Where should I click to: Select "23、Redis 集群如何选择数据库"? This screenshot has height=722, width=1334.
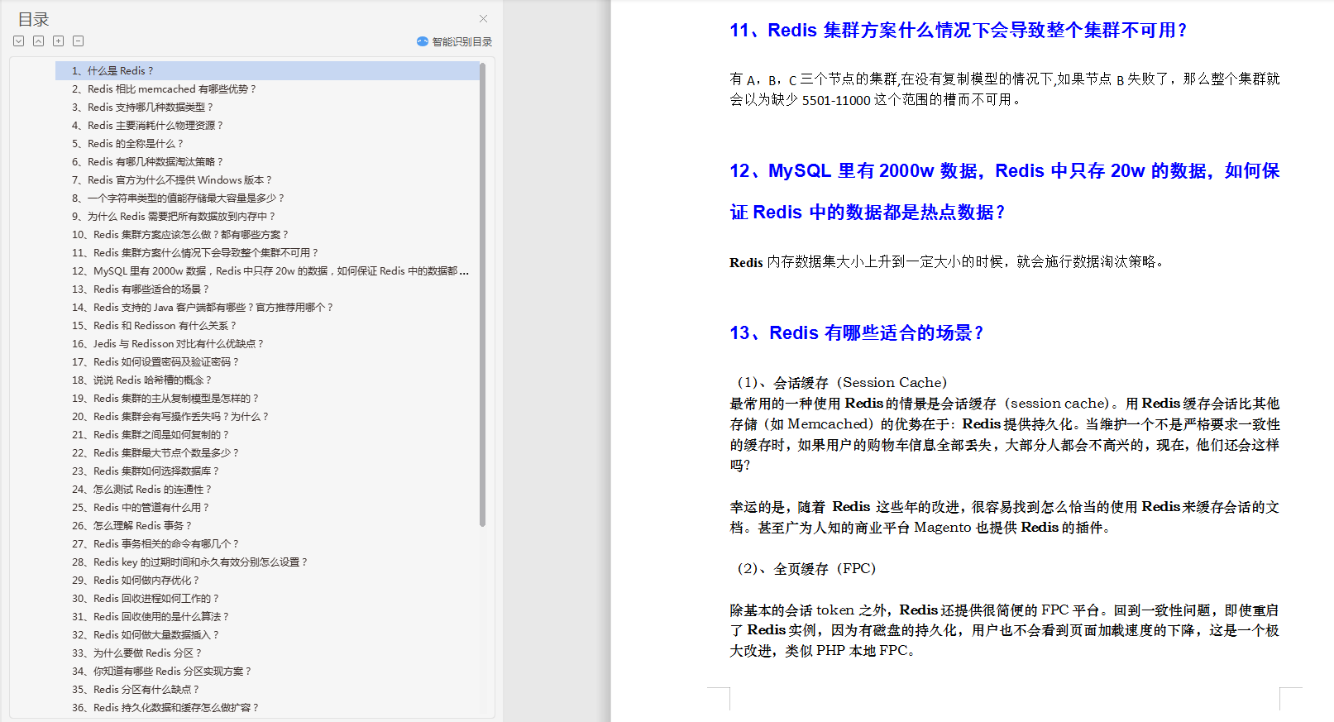pyautogui.click(x=146, y=471)
